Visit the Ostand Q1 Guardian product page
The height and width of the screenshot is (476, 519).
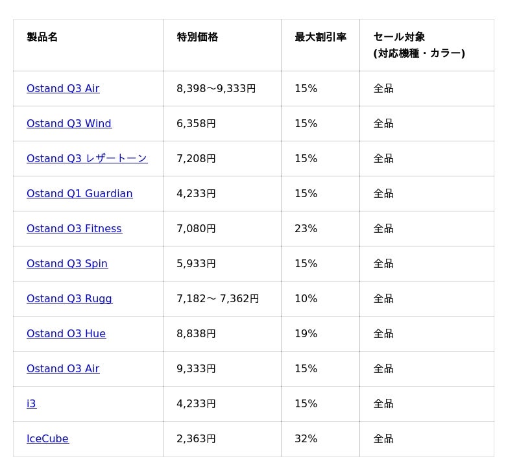click(79, 194)
